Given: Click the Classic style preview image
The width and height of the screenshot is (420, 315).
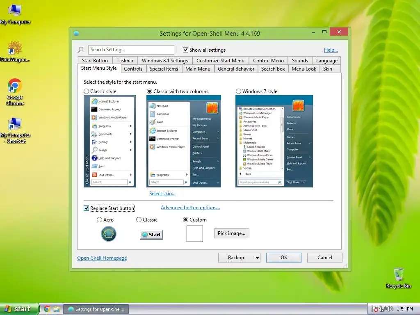Looking at the screenshot, I should click(110, 141).
